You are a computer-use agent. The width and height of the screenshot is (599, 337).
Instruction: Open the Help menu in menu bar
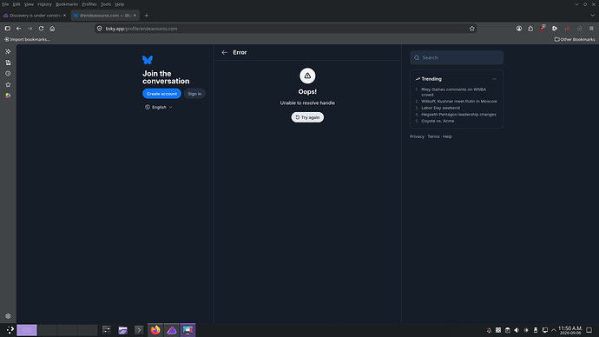(120, 4)
